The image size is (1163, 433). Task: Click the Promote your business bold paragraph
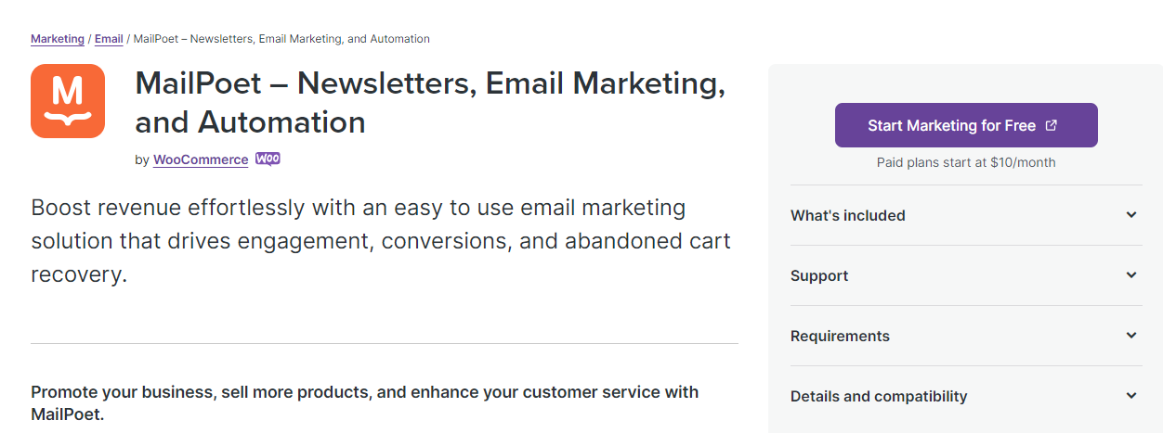click(x=364, y=402)
